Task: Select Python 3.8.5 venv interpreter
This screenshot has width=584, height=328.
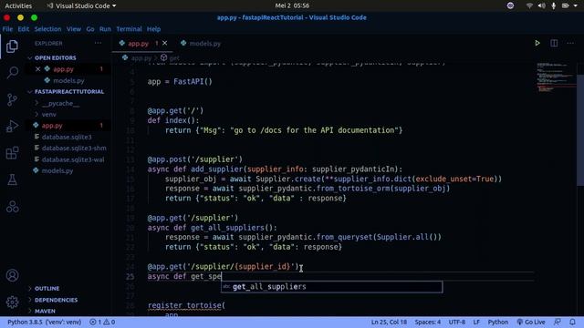Action: point(45,322)
